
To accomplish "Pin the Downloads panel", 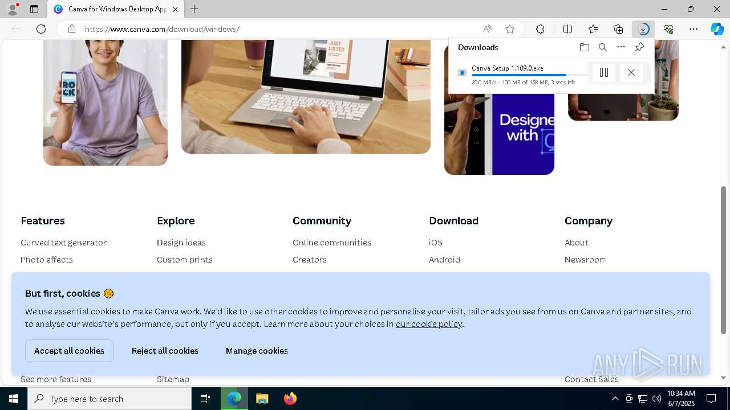I will point(639,47).
